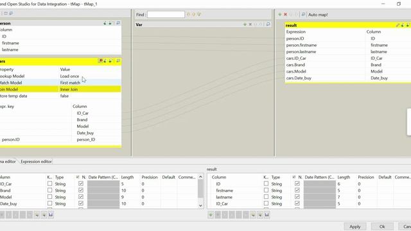The height and width of the screenshot is (231, 411).
Task: Toggle Key checkbox for result firstname row
Action: (x=266, y=190)
